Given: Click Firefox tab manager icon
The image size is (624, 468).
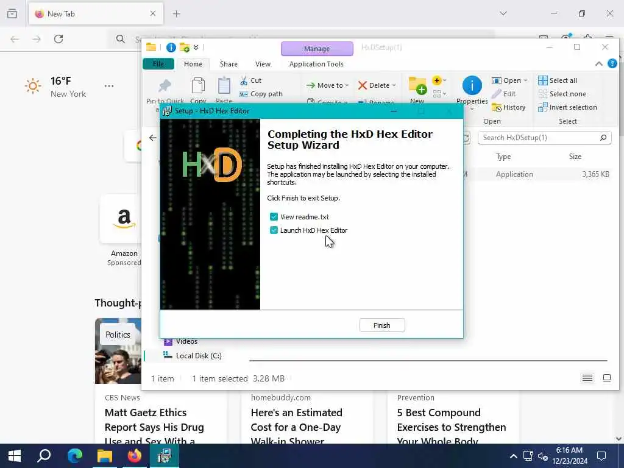Looking at the screenshot, I should (x=12, y=14).
